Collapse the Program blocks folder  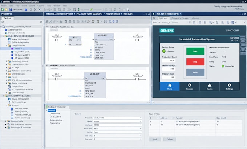pos(7,45)
